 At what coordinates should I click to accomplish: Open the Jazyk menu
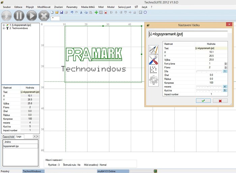144,7
